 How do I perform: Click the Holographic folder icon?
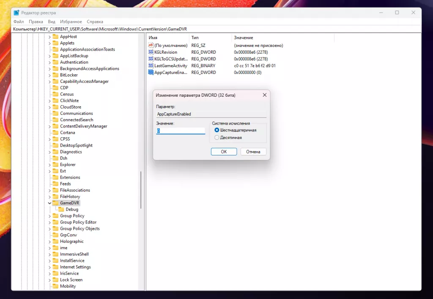[55, 241]
